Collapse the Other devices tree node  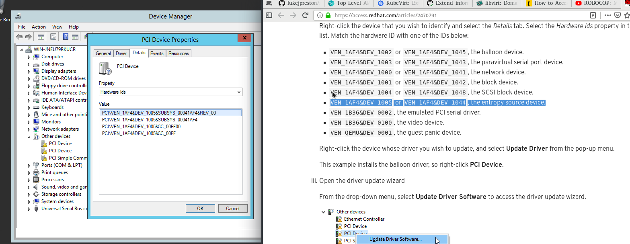29,137
